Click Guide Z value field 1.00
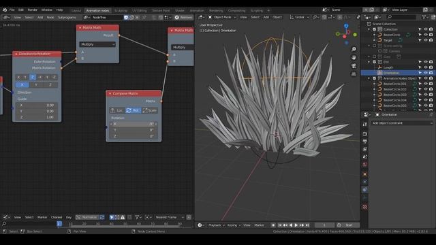 tap(37, 117)
